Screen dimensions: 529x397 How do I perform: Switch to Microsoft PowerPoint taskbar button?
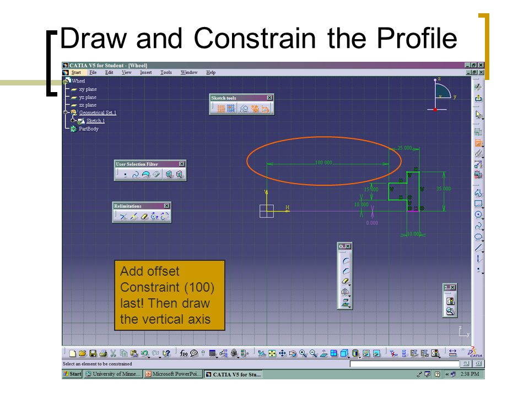point(174,374)
